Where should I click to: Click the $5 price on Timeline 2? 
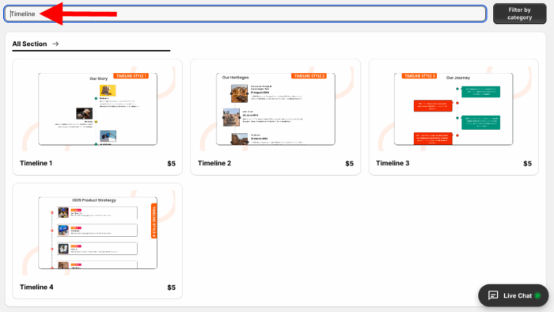(350, 164)
